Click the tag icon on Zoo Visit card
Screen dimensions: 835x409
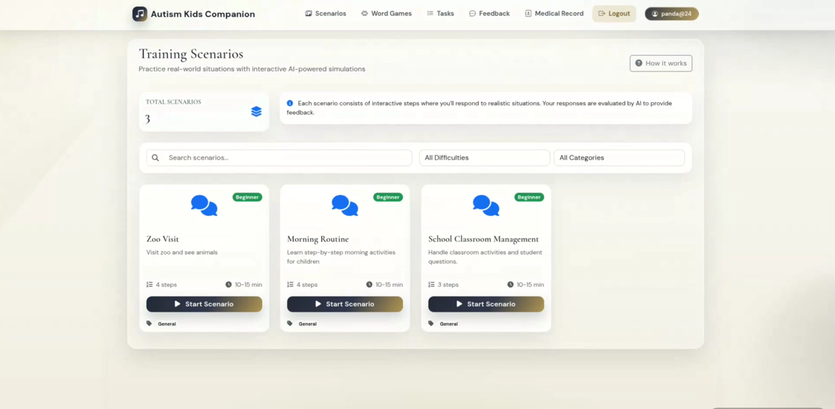pyautogui.click(x=149, y=323)
